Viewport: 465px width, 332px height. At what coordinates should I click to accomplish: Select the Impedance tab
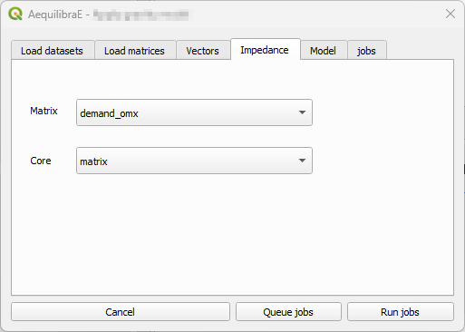point(266,50)
